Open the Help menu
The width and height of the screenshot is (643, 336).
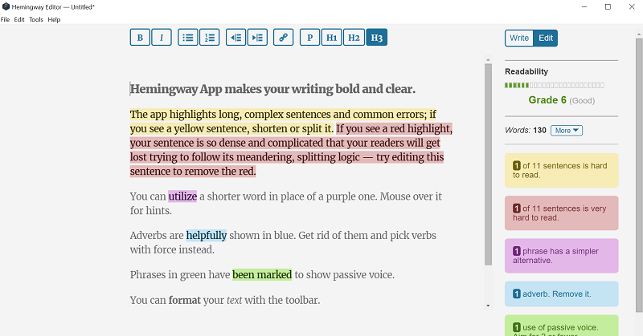[x=54, y=19]
